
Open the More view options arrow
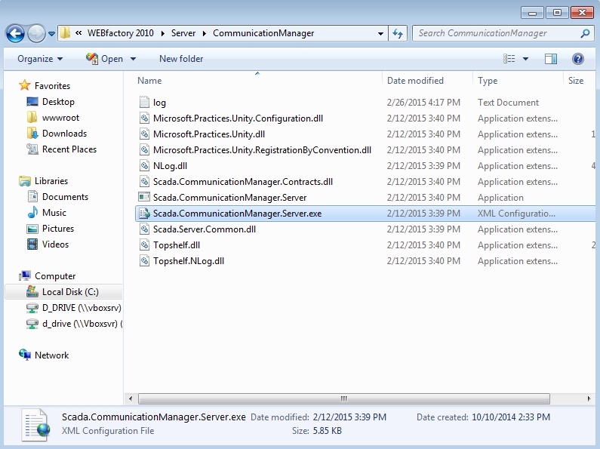pos(525,59)
